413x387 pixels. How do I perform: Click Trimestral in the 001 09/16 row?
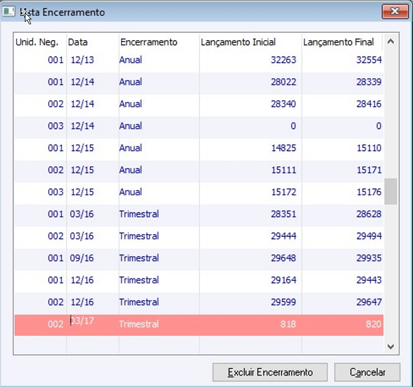pos(139,258)
